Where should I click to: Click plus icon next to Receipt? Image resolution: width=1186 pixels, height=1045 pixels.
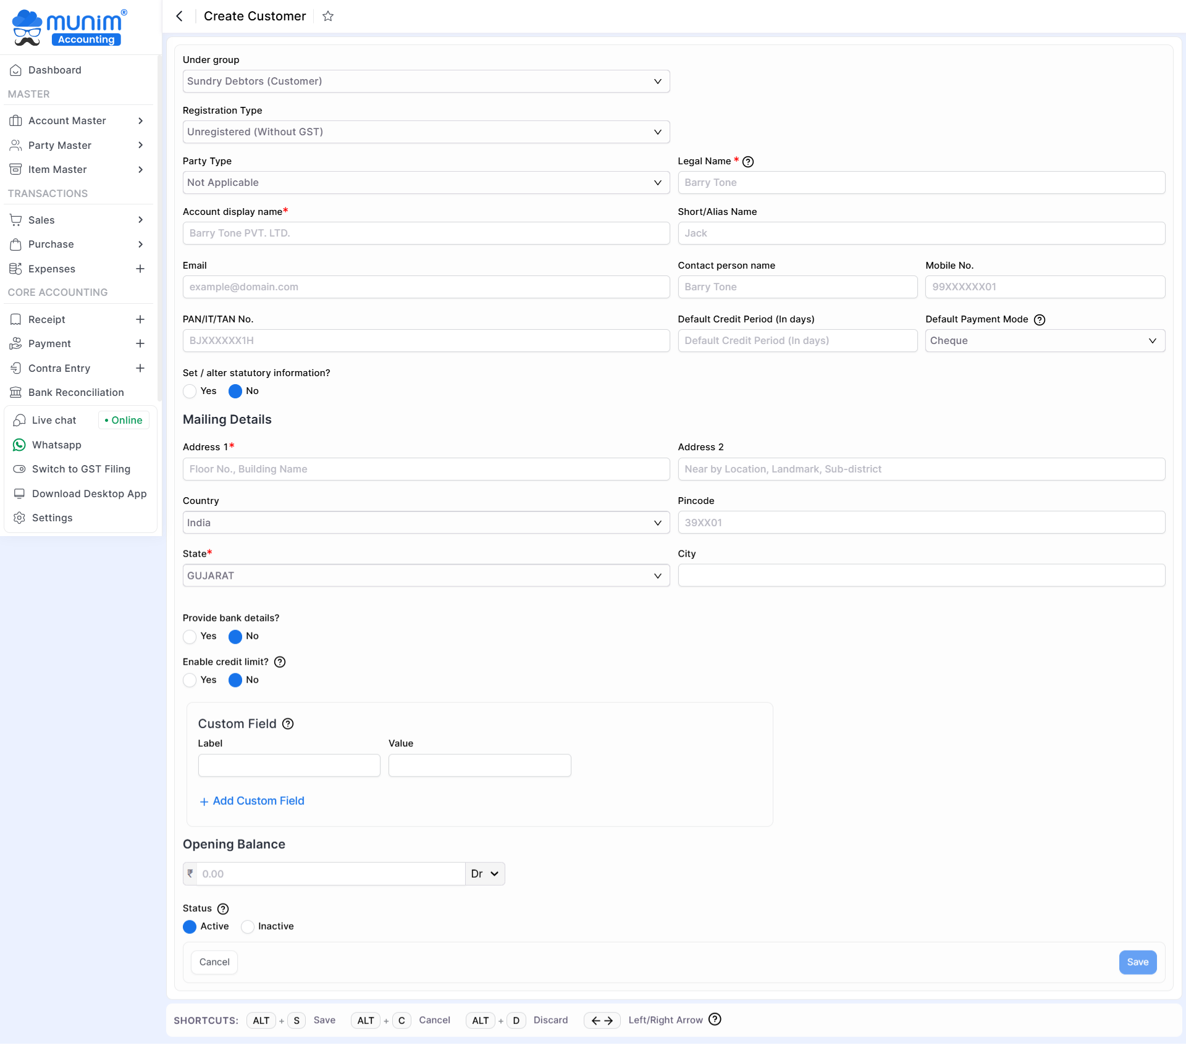click(x=140, y=319)
